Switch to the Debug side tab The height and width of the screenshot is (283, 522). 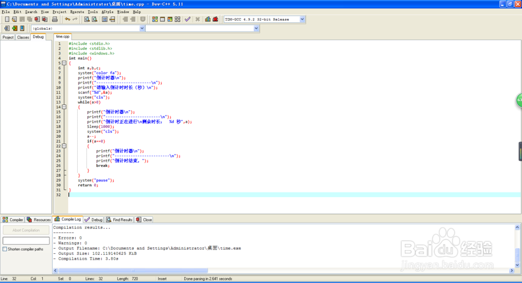pyautogui.click(x=38, y=37)
